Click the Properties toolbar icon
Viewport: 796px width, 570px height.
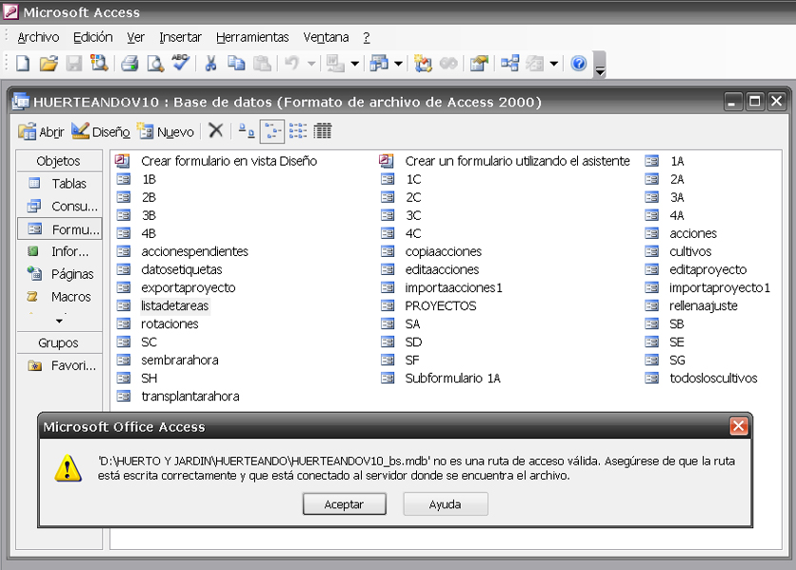479,64
